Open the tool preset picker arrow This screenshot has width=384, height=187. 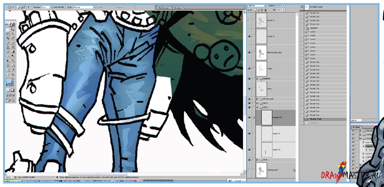(13, 7)
